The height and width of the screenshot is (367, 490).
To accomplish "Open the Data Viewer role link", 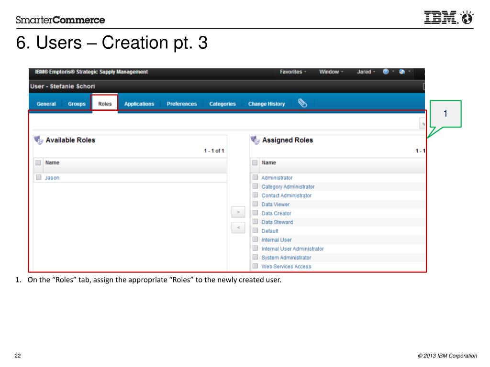I will tap(275, 205).
